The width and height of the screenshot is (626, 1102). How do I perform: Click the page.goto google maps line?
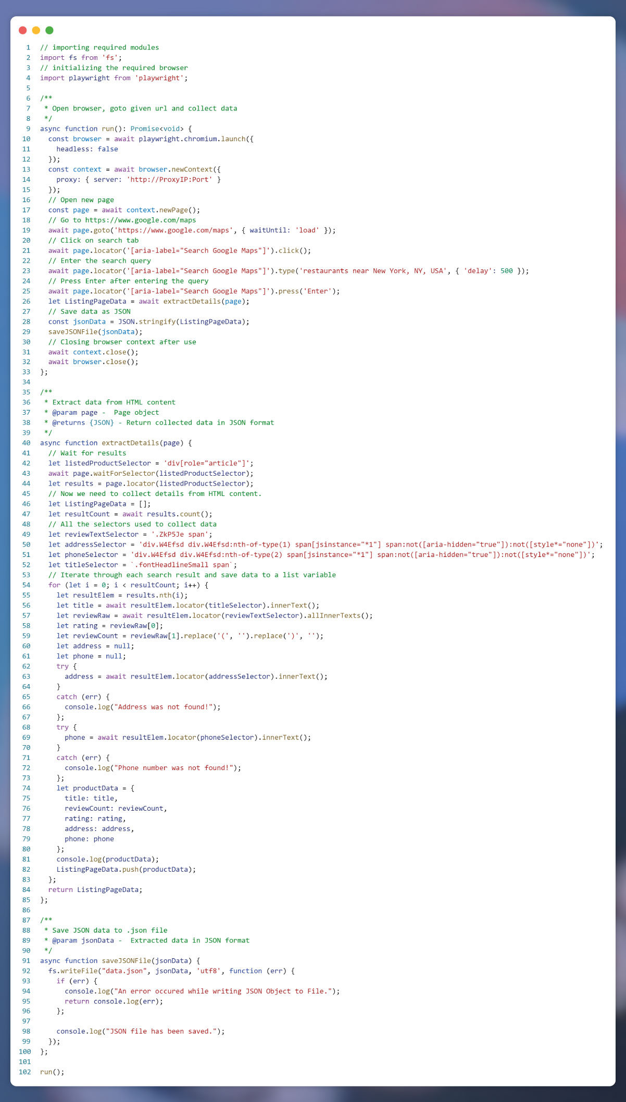click(x=192, y=230)
